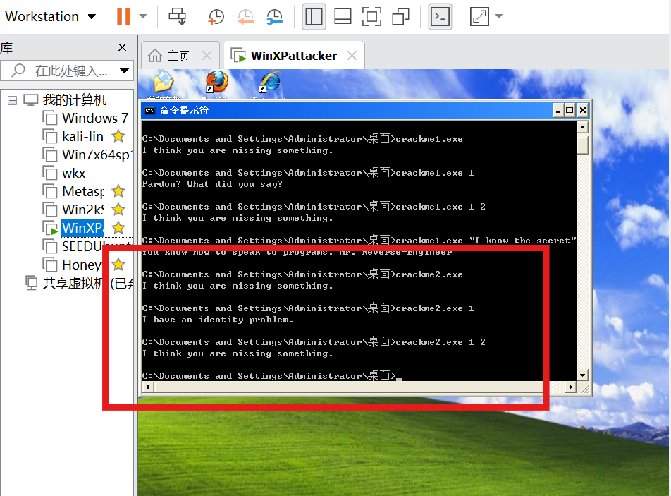Click the console scroll right arrow
Viewport: 671px width, 496px height.
click(570, 387)
